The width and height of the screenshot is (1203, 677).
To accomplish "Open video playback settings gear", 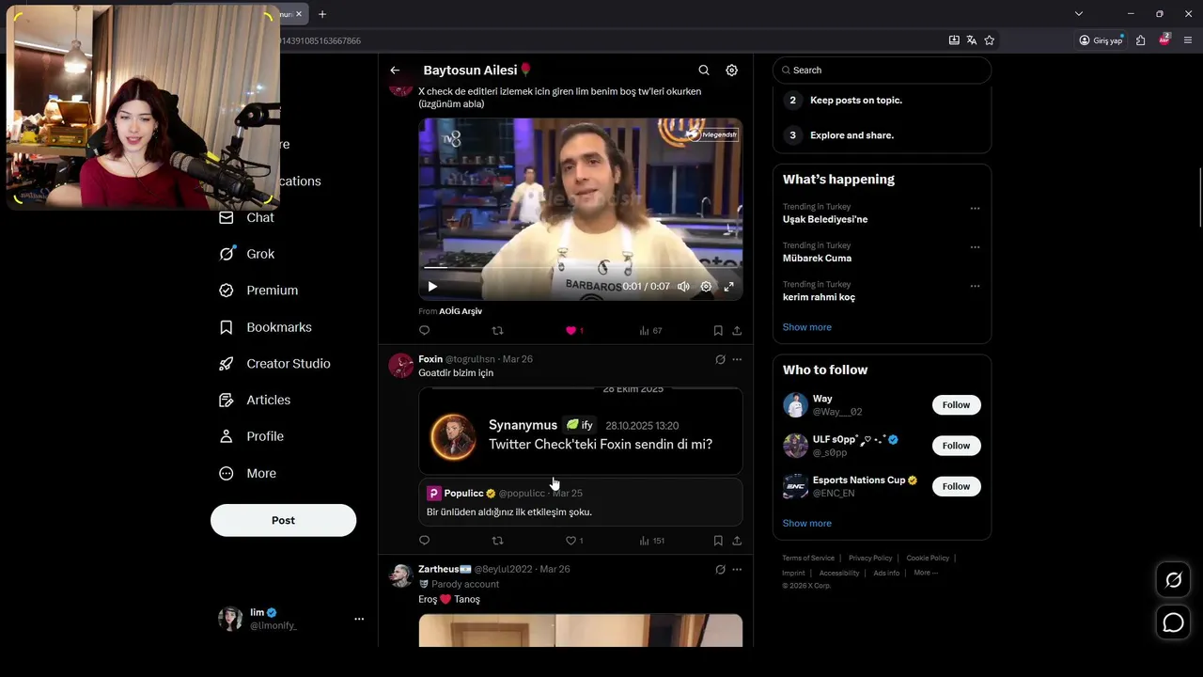I will tap(706, 287).
